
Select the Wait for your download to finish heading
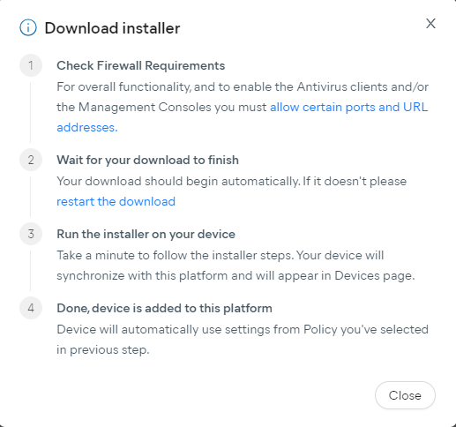pos(147,161)
